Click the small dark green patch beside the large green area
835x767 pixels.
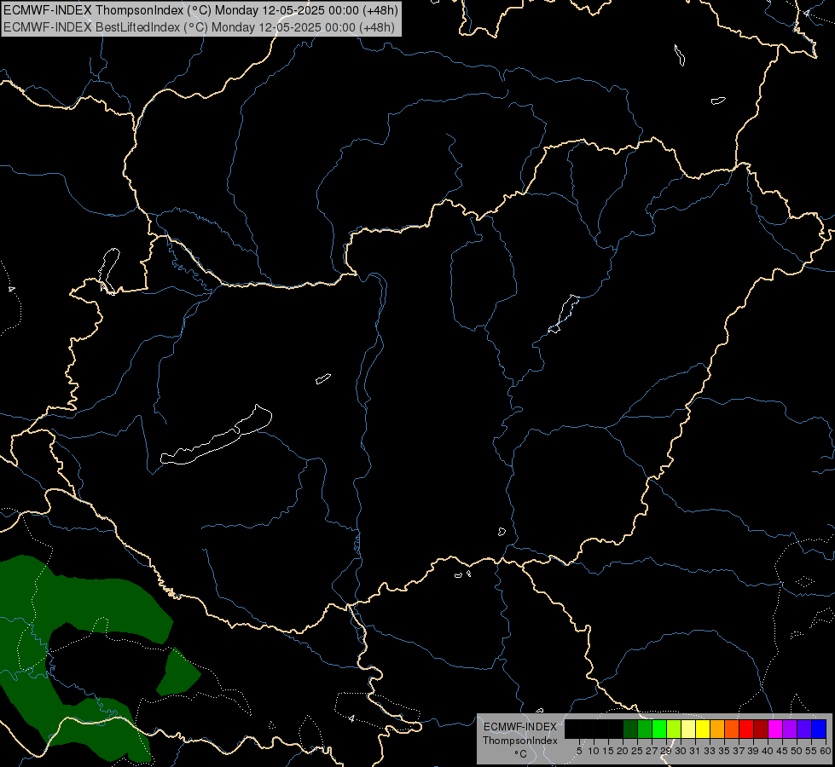click(x=178, y=672)
